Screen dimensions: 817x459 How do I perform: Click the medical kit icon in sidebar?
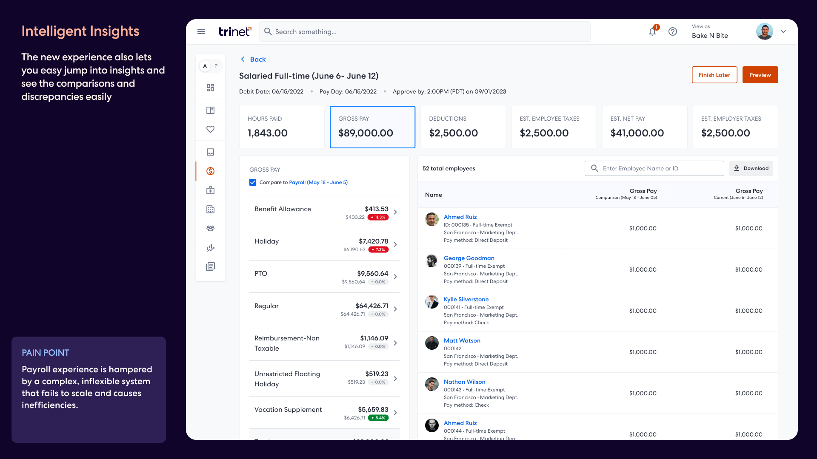[210, 190]
